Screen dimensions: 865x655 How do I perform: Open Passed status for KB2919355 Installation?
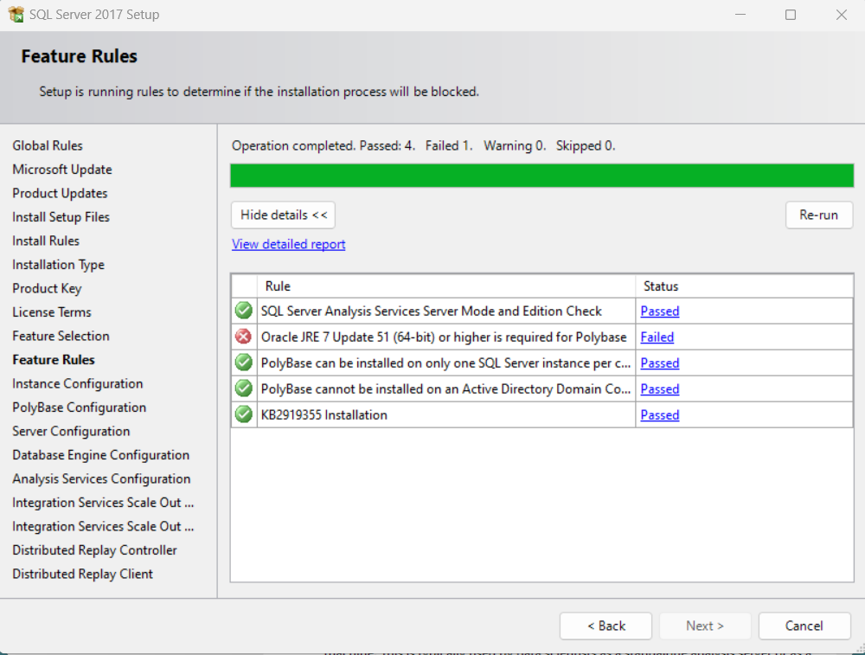660,415
